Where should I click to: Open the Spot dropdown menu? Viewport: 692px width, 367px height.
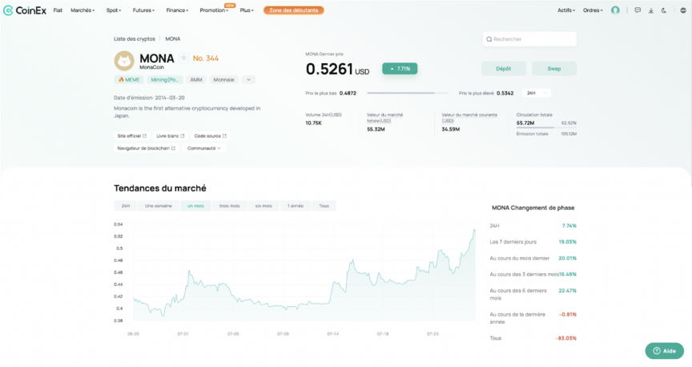(x=114, y=10)
